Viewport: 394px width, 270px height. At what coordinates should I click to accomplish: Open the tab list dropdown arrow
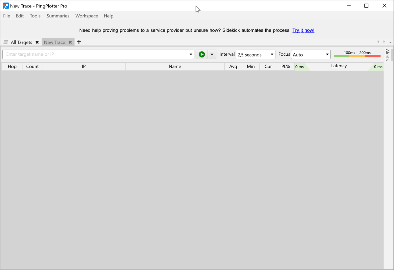click(390, 42)
